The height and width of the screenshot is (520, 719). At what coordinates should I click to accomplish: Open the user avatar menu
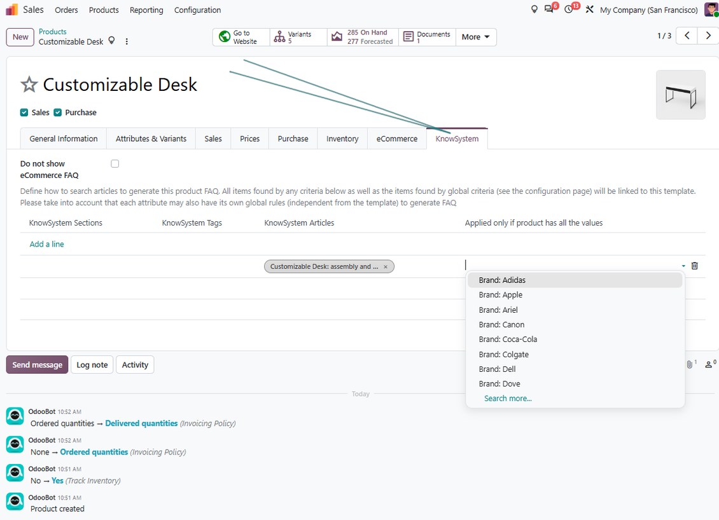[711, 10]
